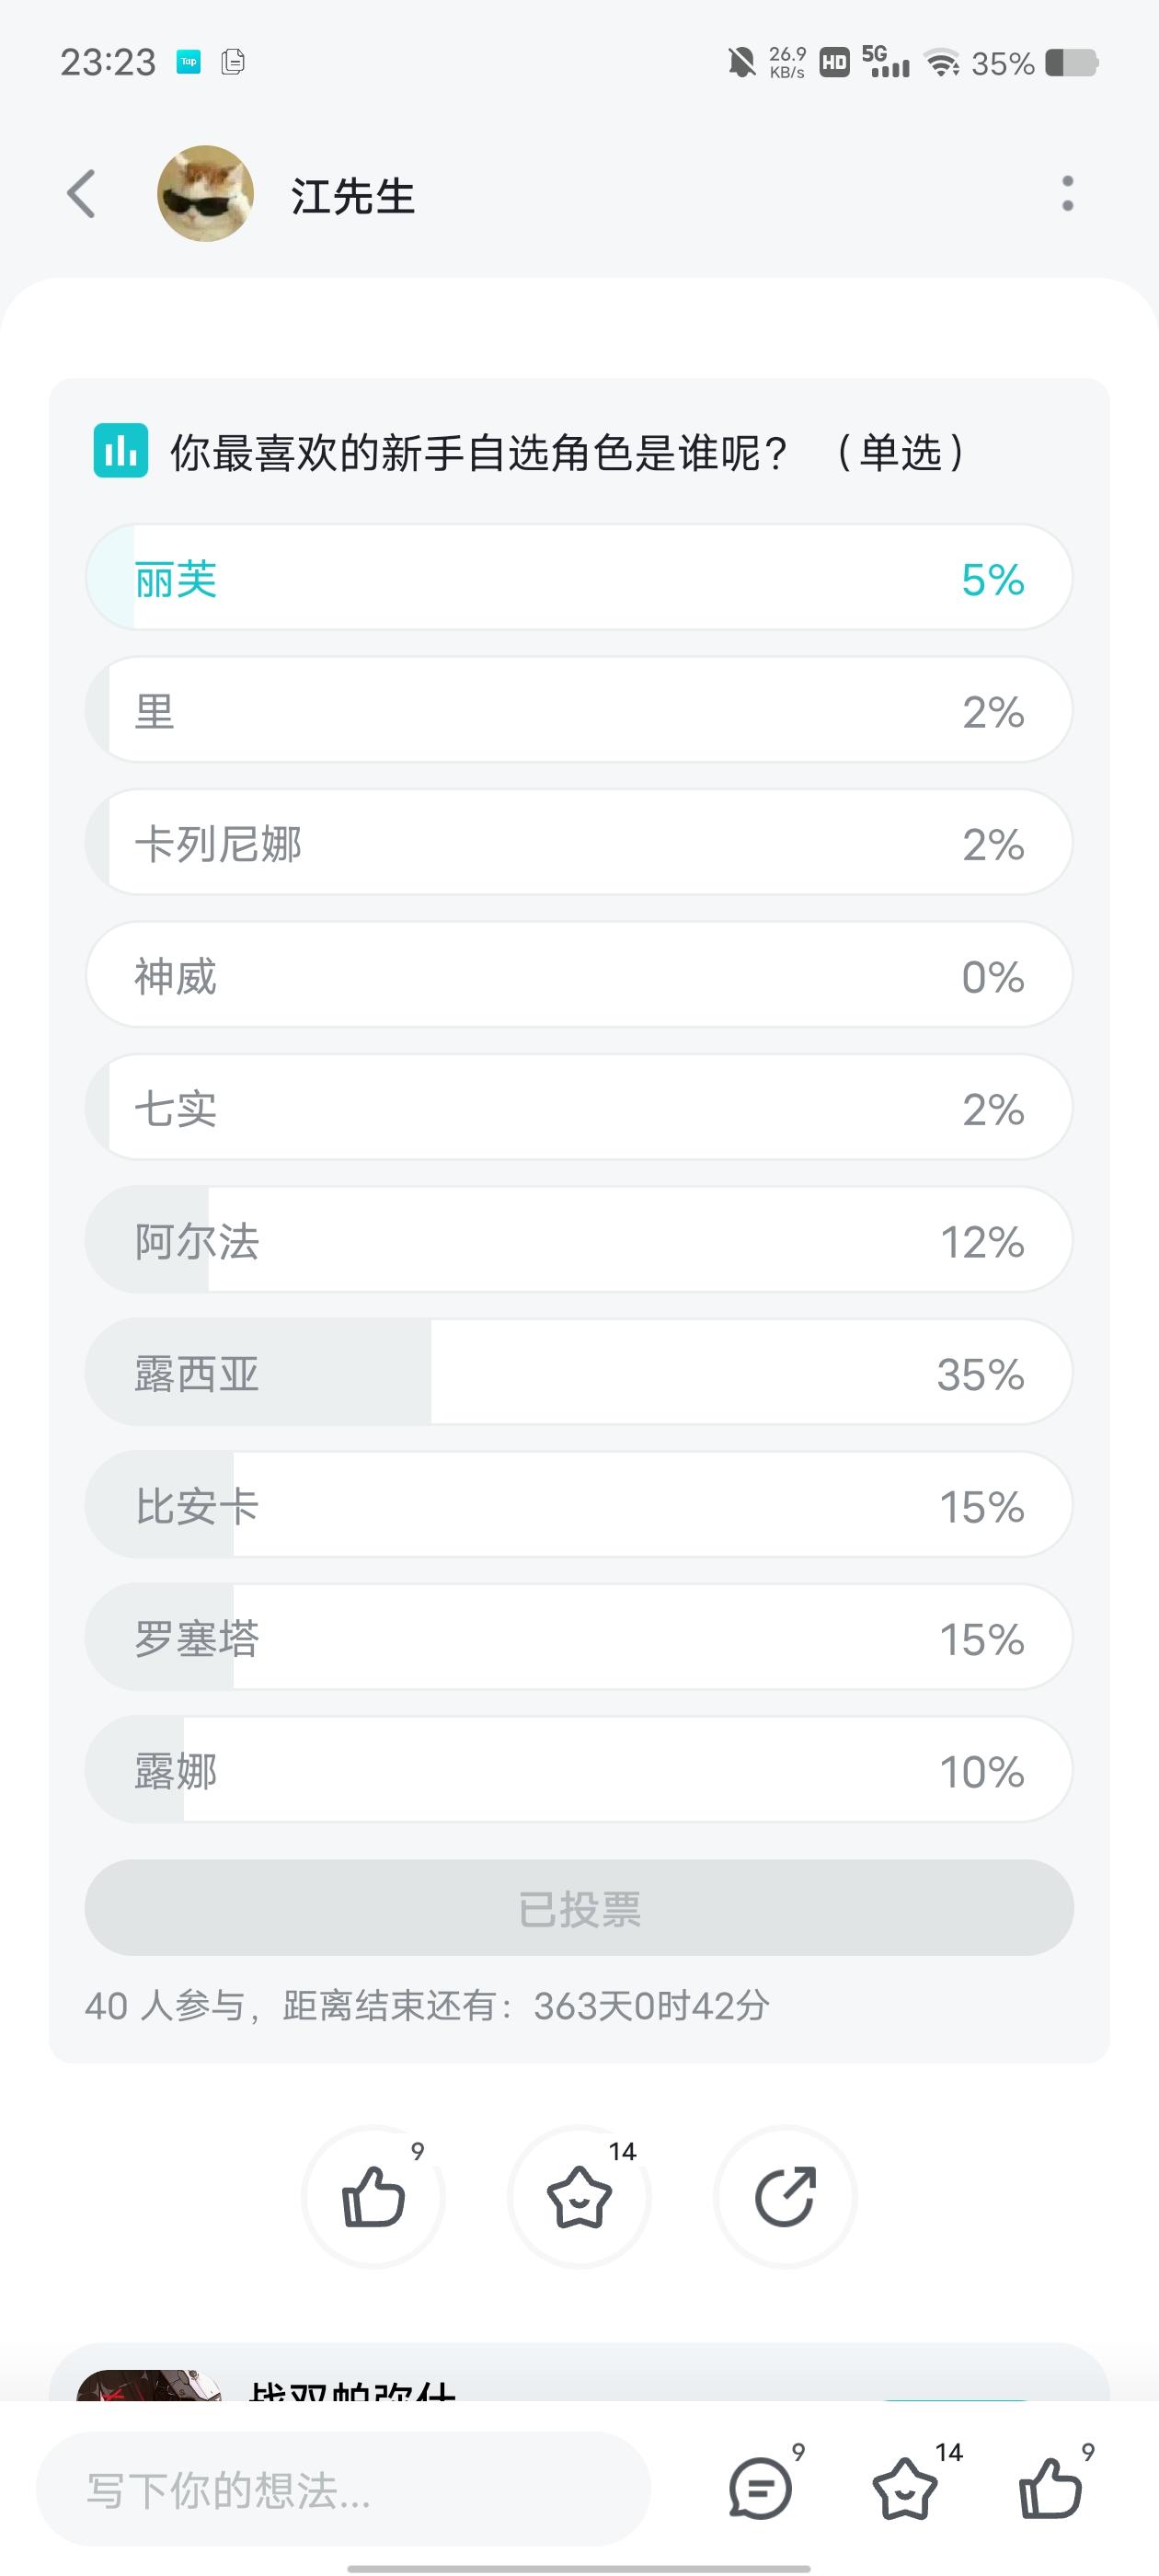Focus the 写下你的想法 comment field
This screenshot has height=2576, width=1159.
pyautogui.click(x=343, y=2490)
